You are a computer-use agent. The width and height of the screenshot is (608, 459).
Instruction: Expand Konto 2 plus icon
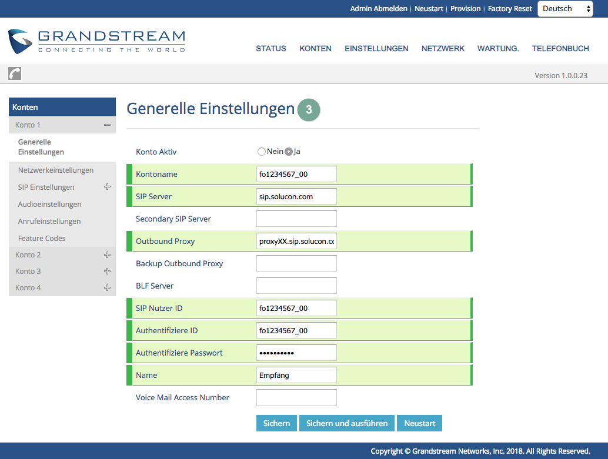click(108, 254)
